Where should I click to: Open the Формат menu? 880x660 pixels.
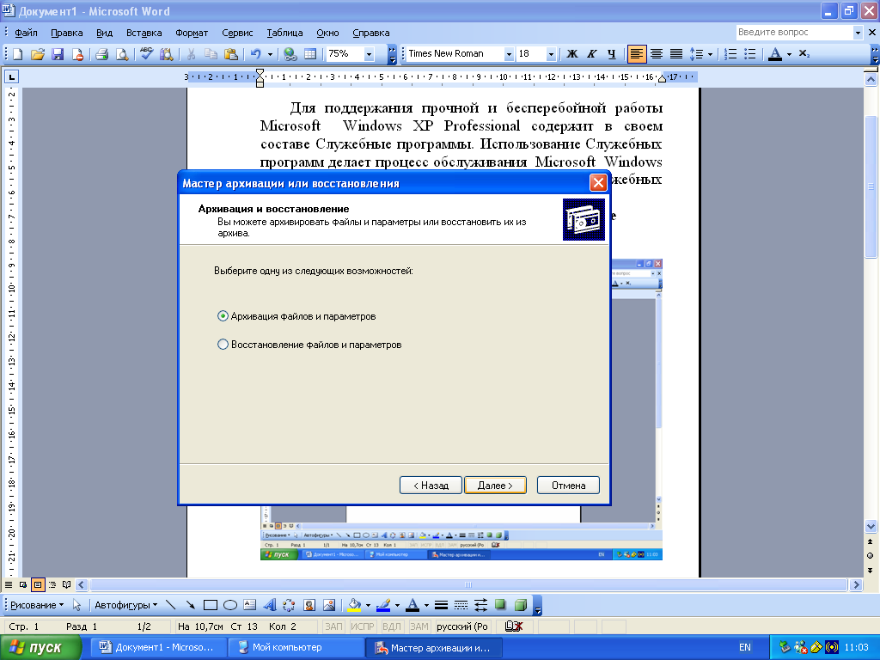coord(192,33)
